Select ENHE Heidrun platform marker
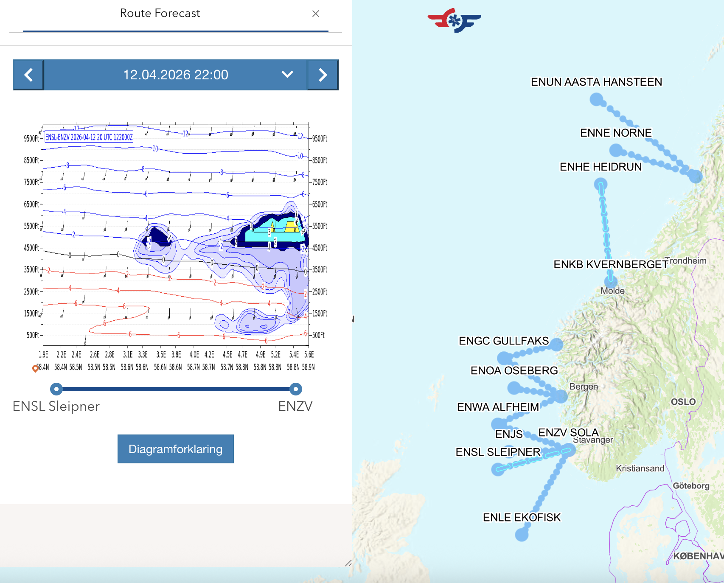 [x=601, y=185]
